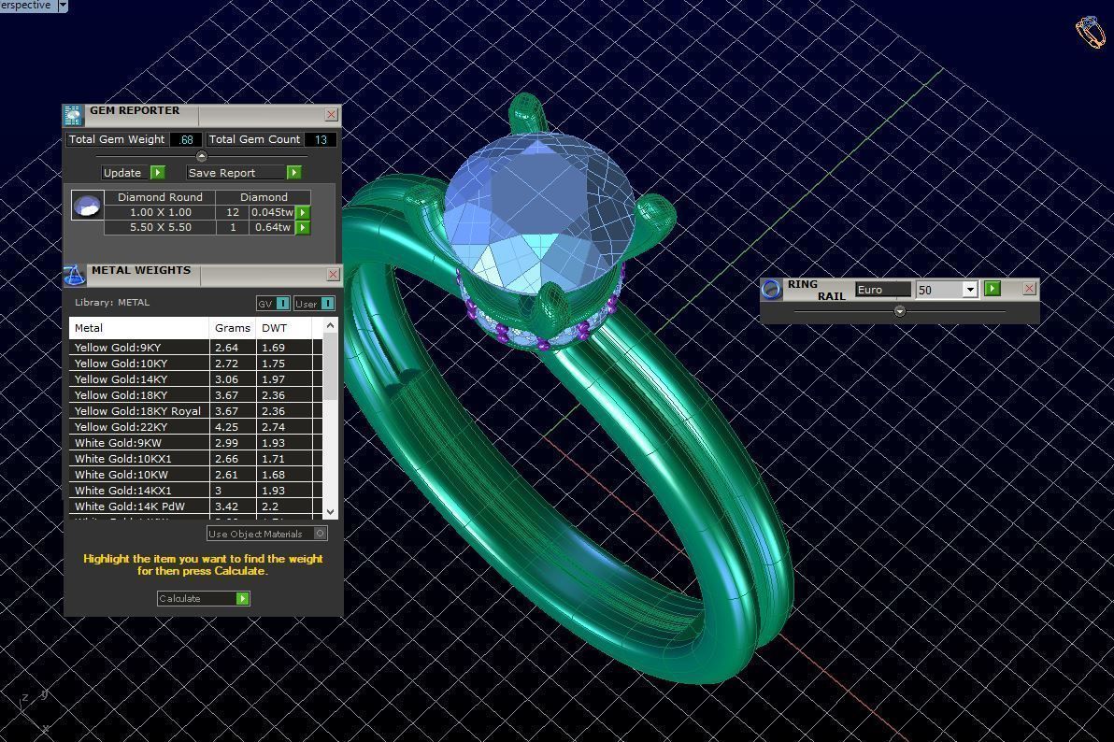
Task: Click the Grams column header
Action: (x=233, y=328)
